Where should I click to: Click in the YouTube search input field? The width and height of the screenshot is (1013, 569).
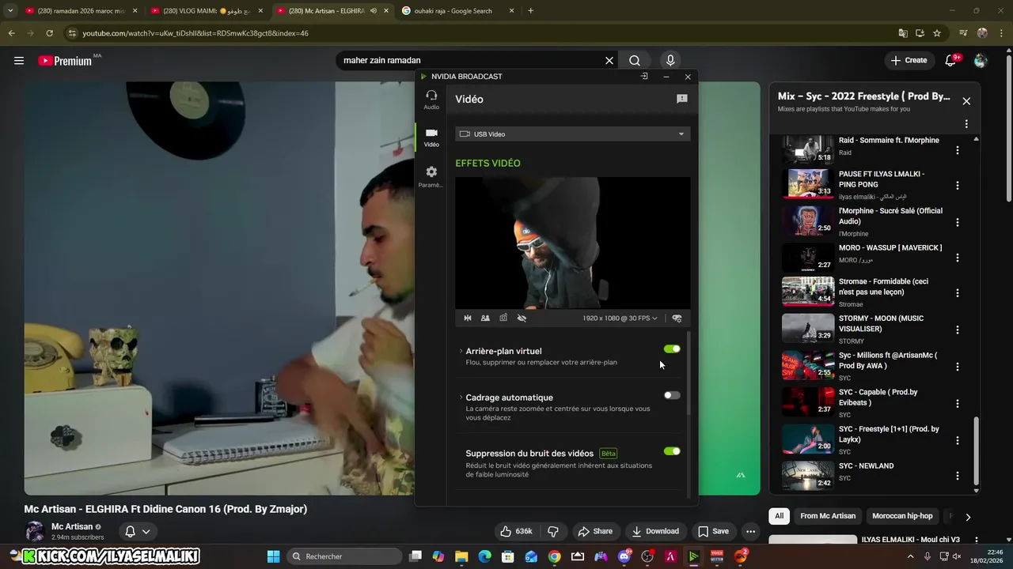(x=471, y=60)
